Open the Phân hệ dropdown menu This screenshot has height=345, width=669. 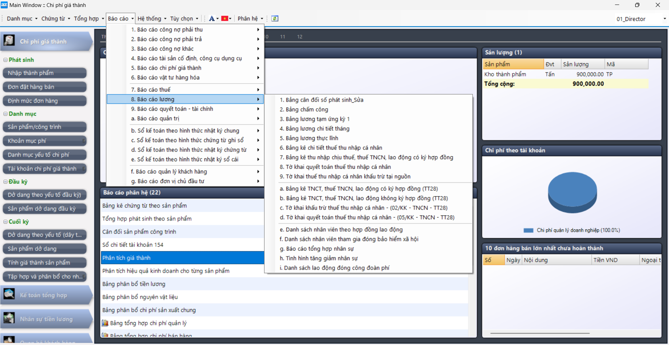pos(250,18)
